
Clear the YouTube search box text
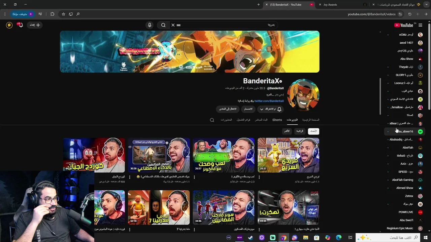[x=173, y=25]
